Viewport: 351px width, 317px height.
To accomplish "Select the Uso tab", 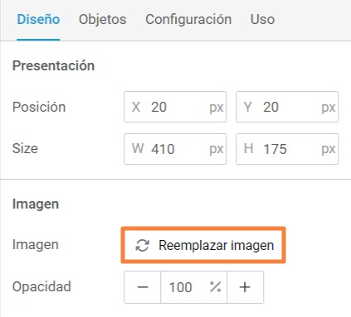I will click(262, 20).
